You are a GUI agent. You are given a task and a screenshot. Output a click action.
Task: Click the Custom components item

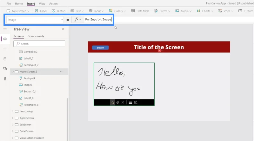245,11
